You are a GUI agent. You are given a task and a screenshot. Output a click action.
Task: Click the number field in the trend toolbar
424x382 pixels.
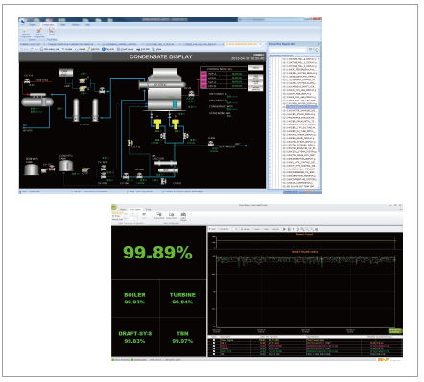[x=235, y=229]
